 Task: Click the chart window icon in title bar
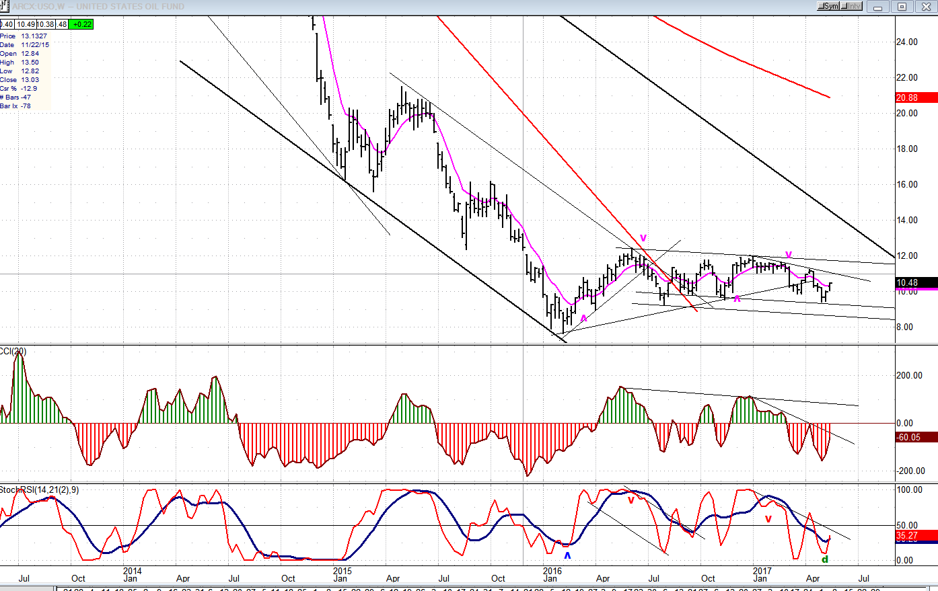point(5,7)
